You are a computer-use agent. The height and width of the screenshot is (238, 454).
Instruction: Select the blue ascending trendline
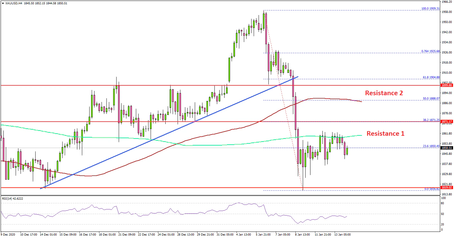click(153, 141)
